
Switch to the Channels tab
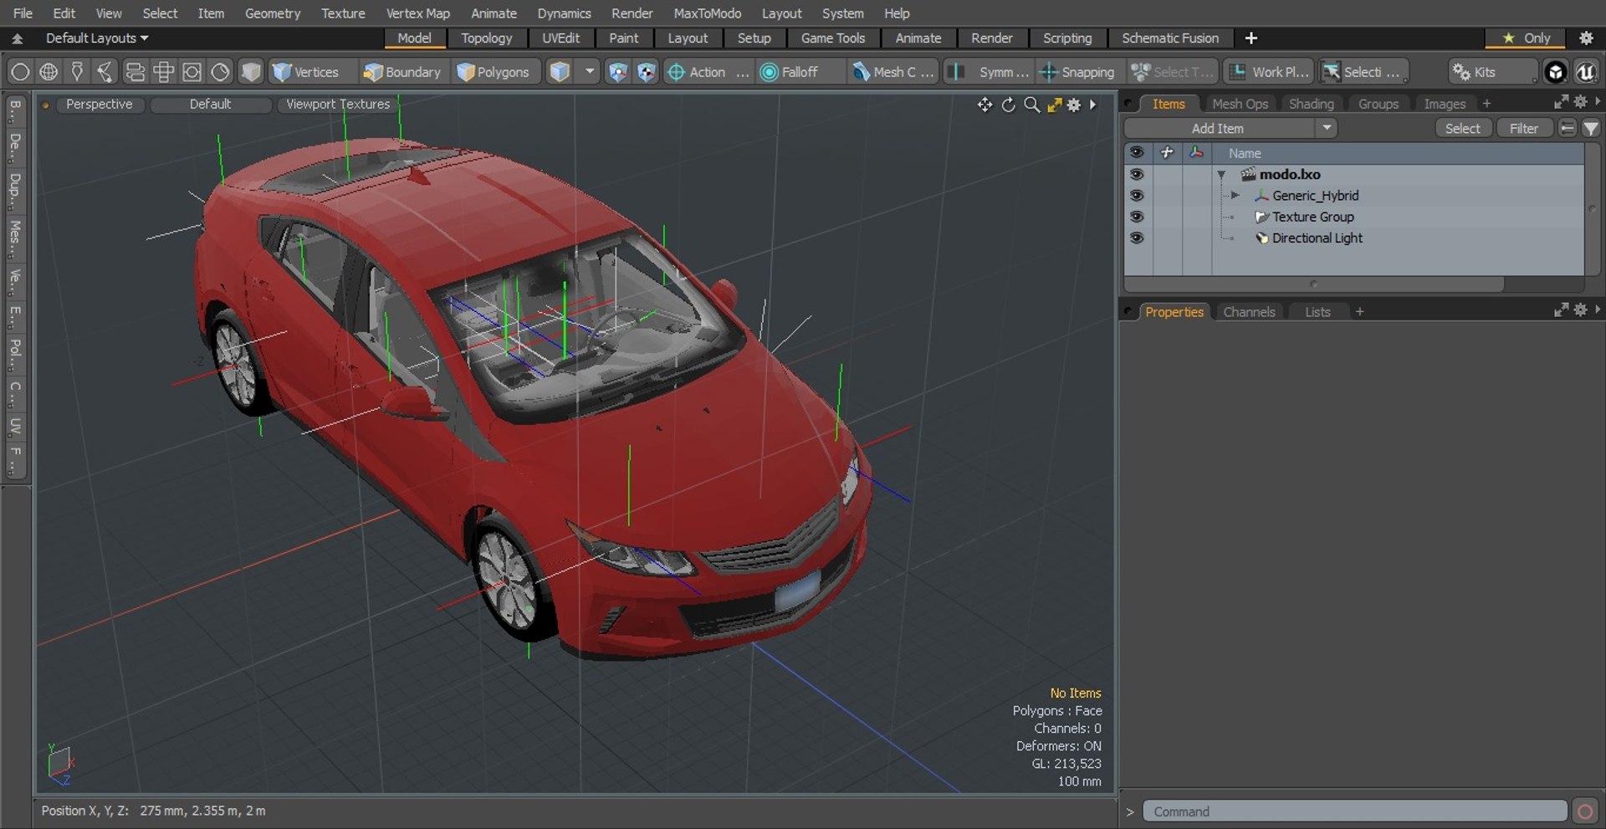coord(1249,311)
